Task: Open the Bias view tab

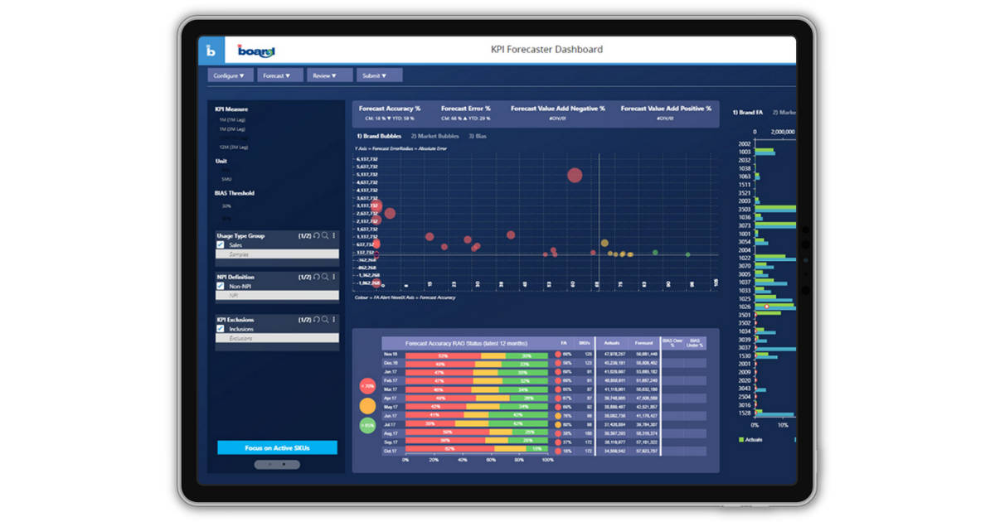Action: click(x=477, y=135)
